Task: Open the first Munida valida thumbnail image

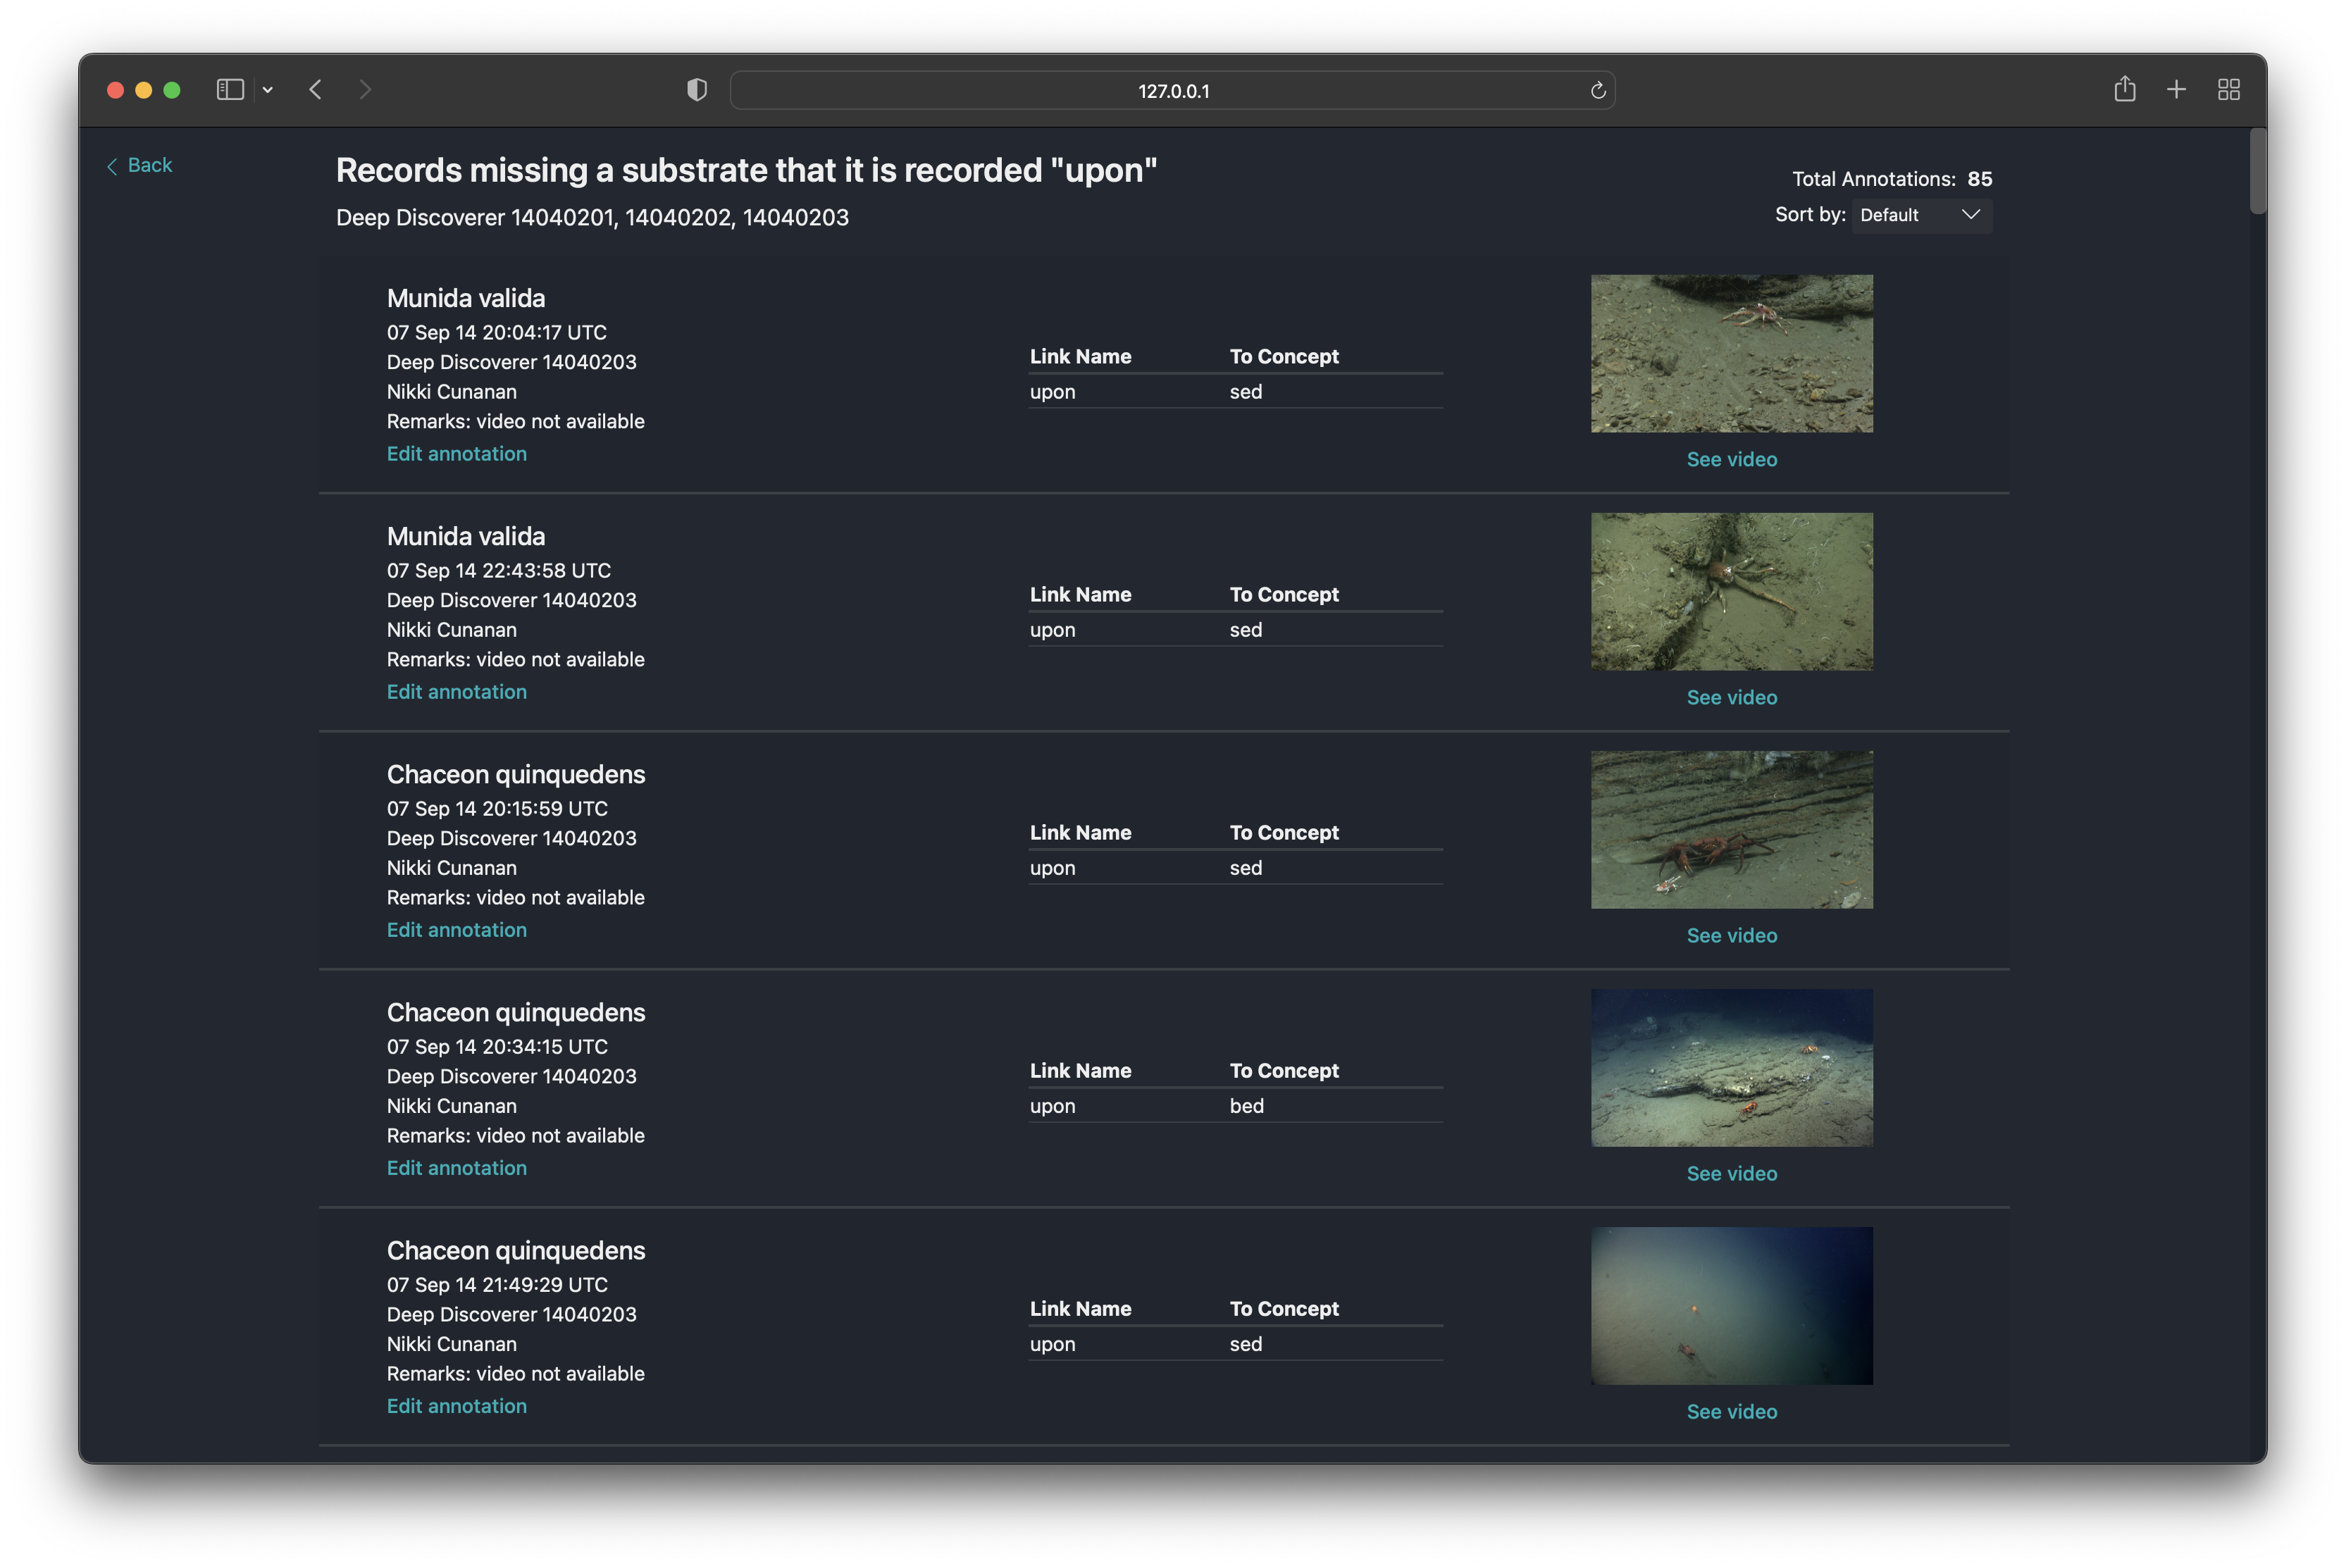Action: (1731, 354)
